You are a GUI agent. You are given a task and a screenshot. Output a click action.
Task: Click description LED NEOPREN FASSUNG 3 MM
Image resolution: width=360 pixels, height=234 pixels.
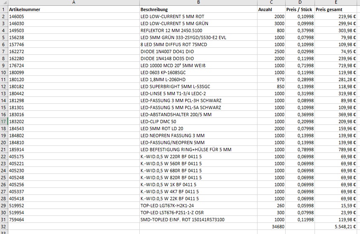point(198,136)
